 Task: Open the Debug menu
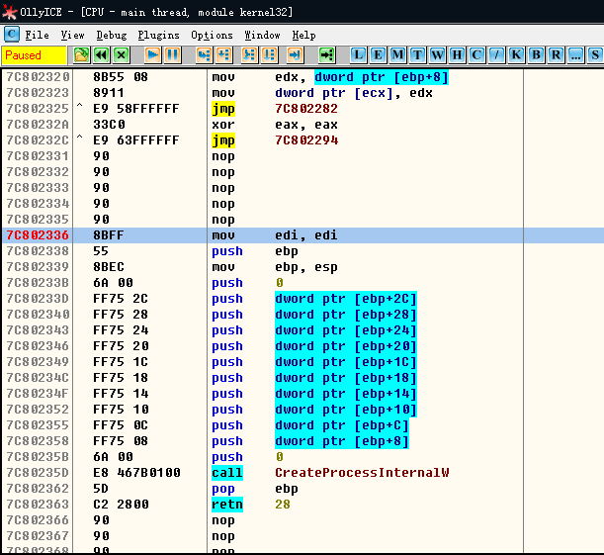pos(111,35)
